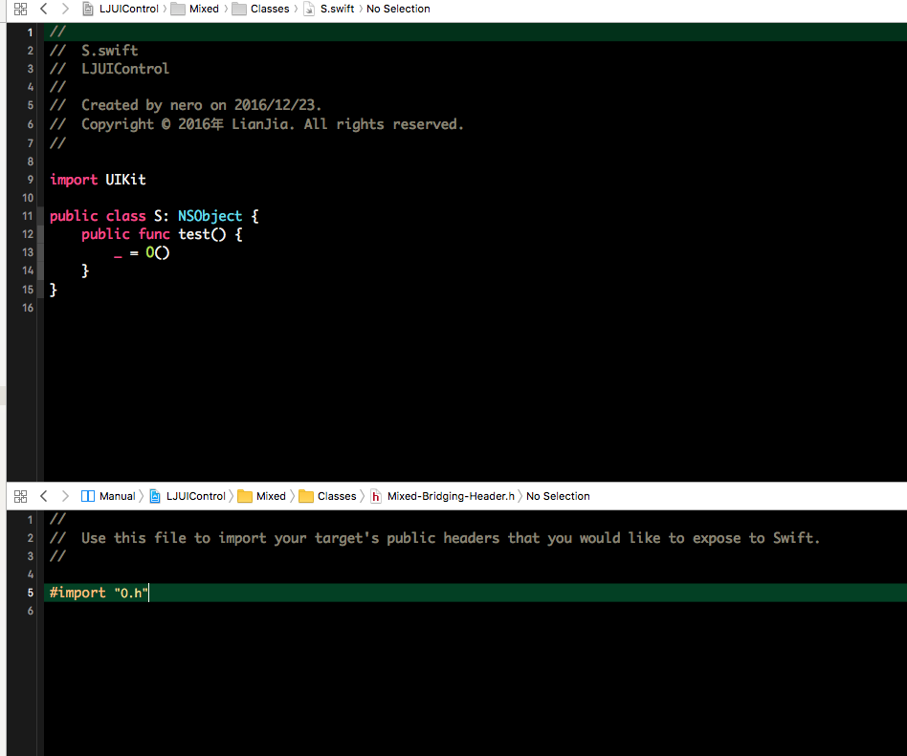907x756 pixels.
Task: Click the forward navigation arrow in the bottom editor
Action: (64, 496)
